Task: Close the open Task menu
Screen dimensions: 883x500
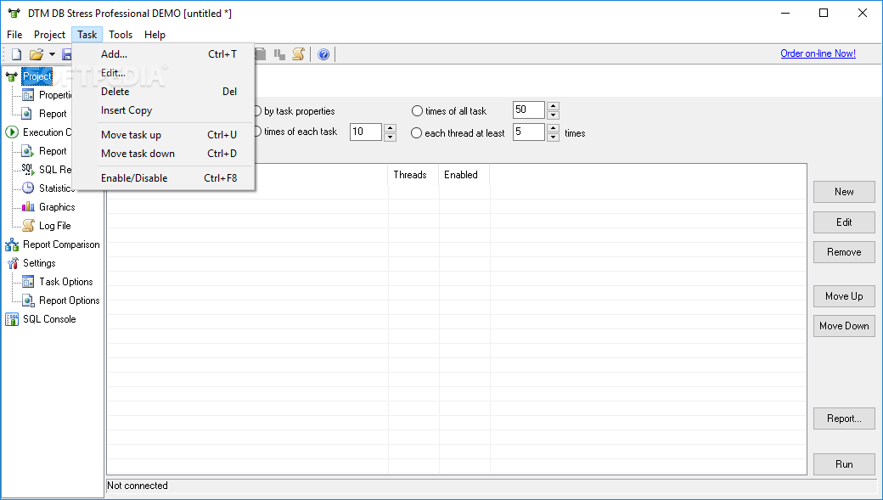Action: 87,34
